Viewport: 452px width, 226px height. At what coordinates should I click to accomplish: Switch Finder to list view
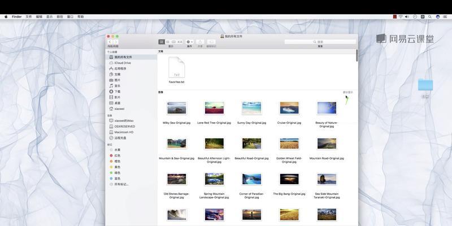click(168, 42)
